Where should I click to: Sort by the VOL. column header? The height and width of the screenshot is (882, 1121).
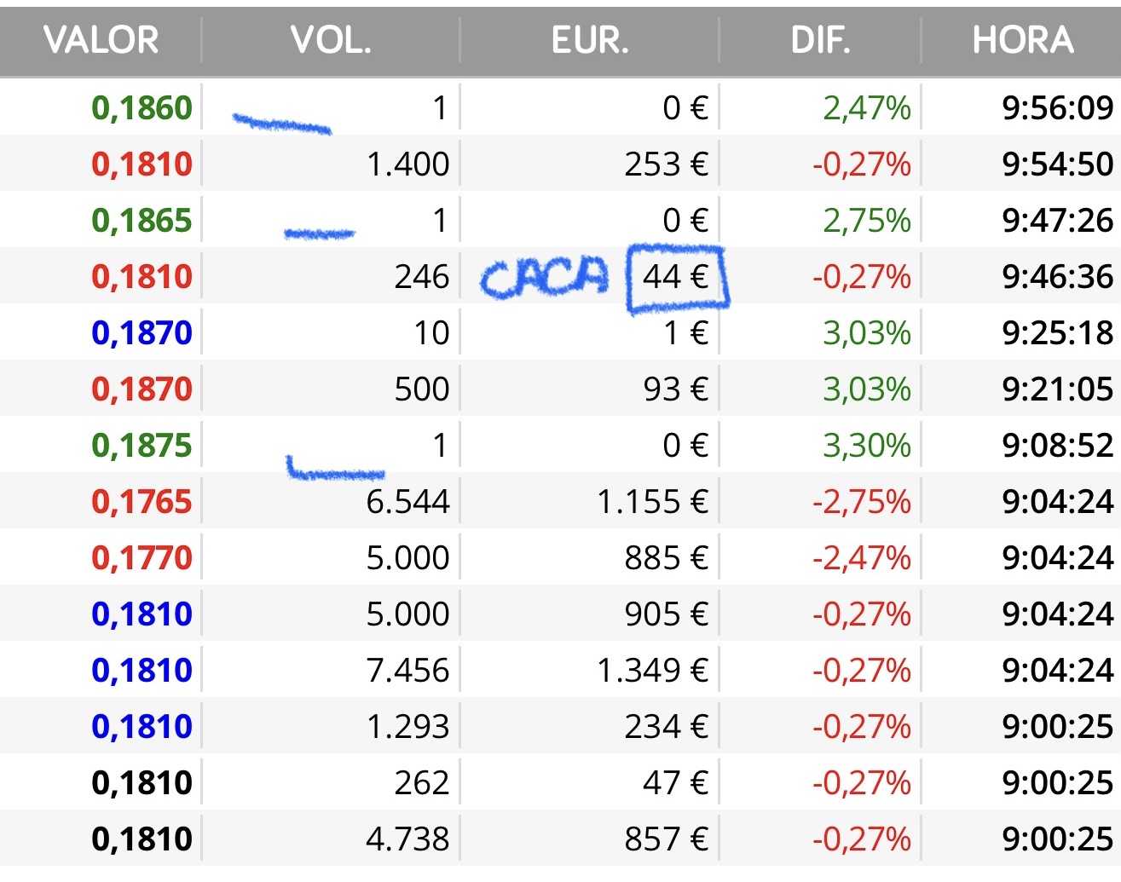(x=331, y=40)
